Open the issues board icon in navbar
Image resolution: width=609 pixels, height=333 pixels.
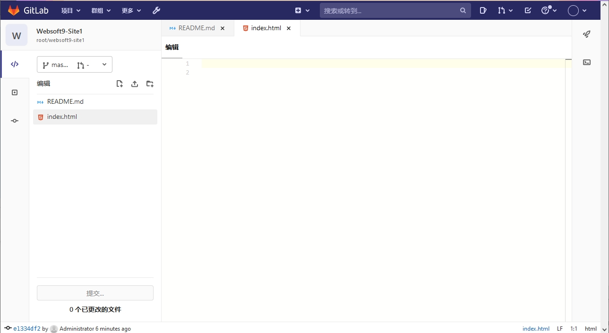483,10
